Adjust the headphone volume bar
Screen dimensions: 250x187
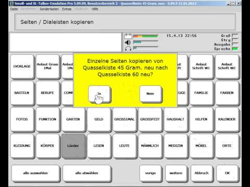(x=145, y=48)
